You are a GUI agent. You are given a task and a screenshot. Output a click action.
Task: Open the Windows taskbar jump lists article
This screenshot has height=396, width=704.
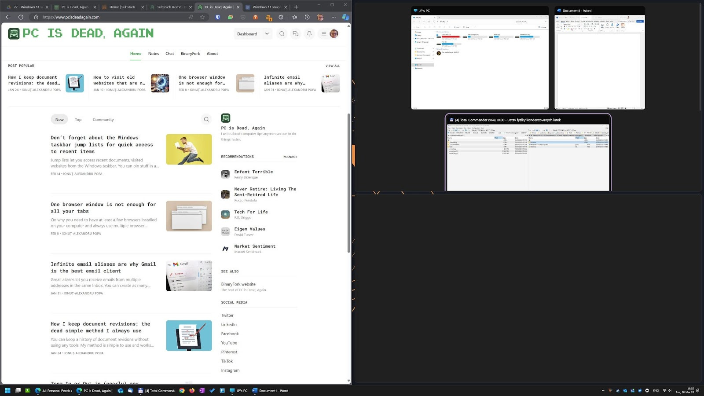[102, 144]
